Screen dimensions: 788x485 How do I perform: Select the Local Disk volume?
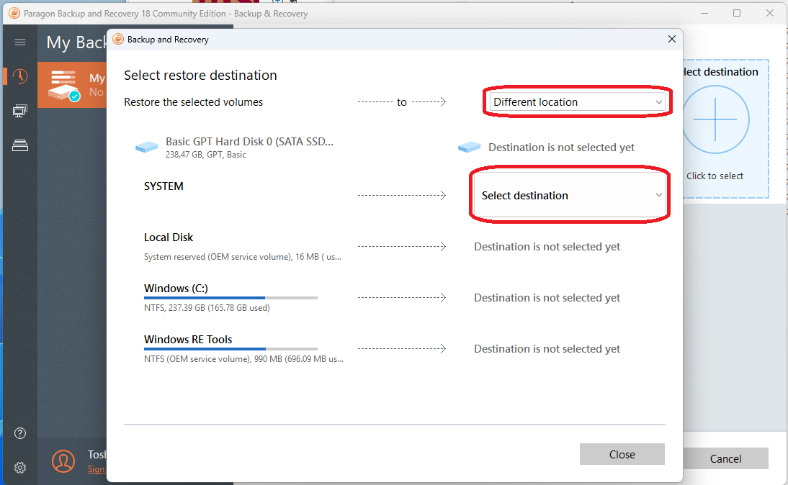coord(169,237)
